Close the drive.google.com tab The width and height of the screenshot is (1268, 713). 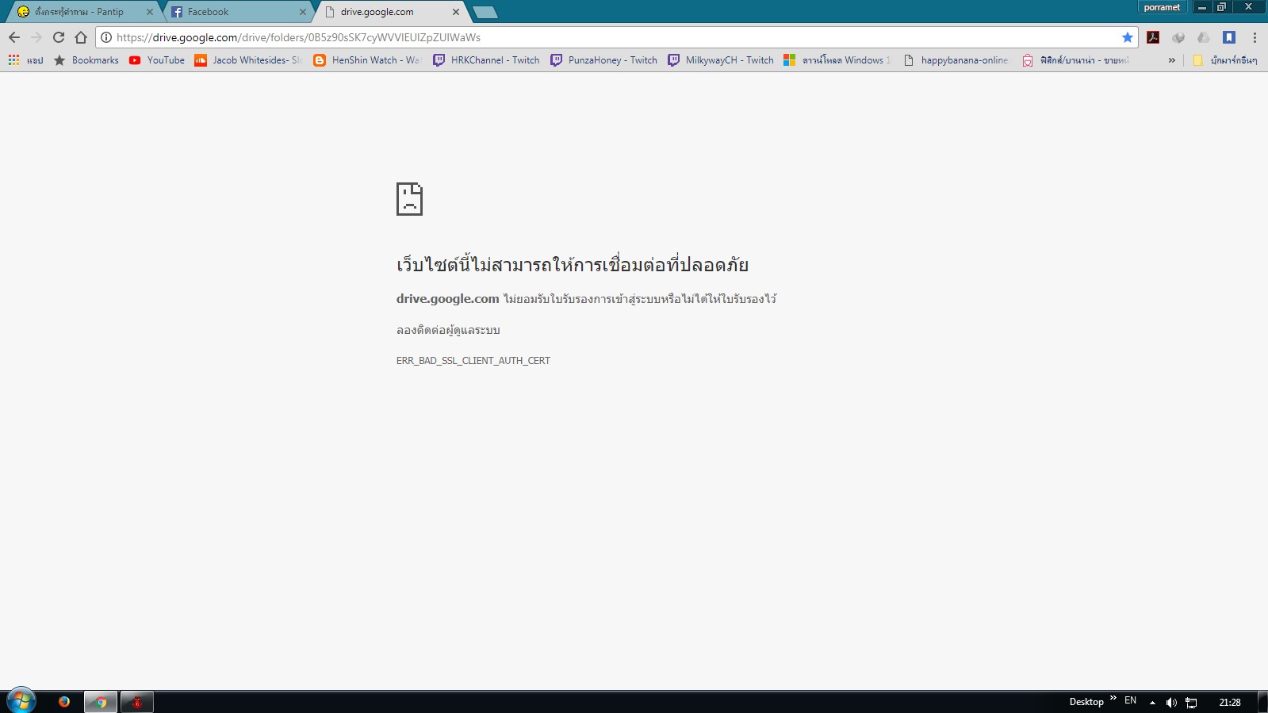(455, 12)
